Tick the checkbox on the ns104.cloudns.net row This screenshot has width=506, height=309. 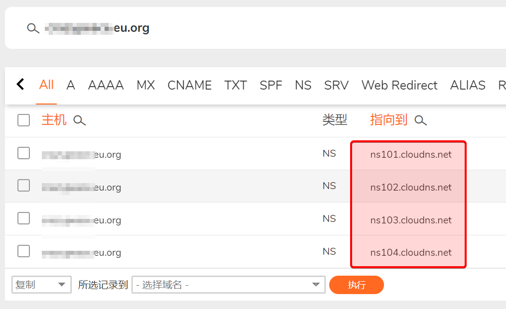click(23, 251)
